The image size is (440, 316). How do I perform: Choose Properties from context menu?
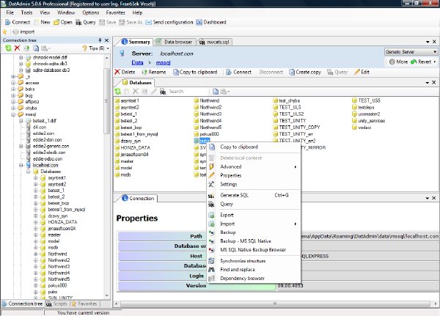[x=254, y=175]
